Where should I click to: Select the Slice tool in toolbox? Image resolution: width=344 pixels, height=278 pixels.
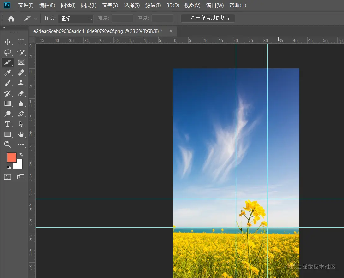click(x=8, y=62)
